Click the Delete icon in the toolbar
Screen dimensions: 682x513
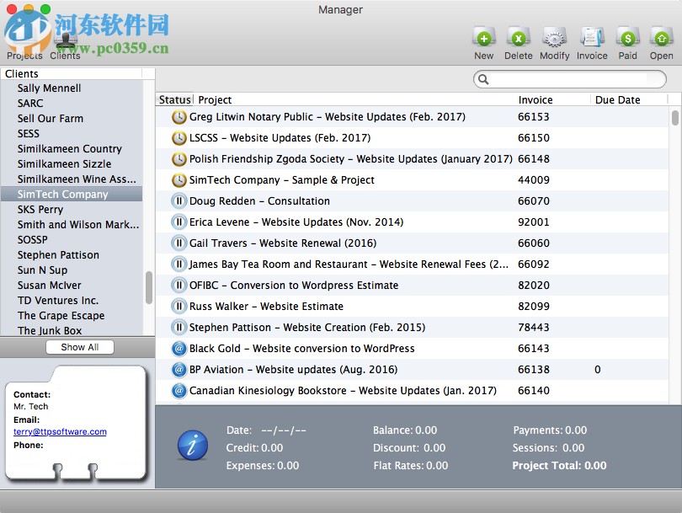[519, 39]
